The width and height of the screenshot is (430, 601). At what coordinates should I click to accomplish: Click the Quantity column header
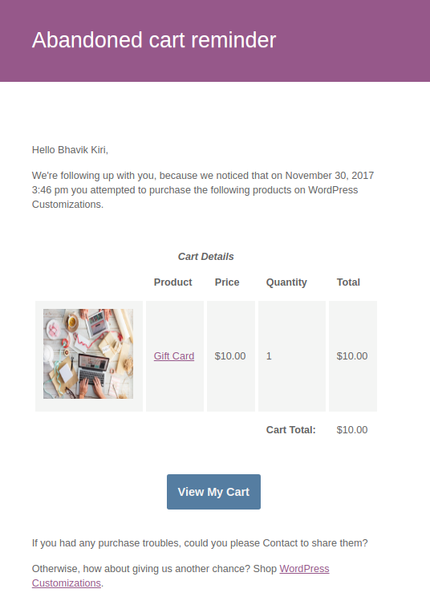(x=286, y=282)
